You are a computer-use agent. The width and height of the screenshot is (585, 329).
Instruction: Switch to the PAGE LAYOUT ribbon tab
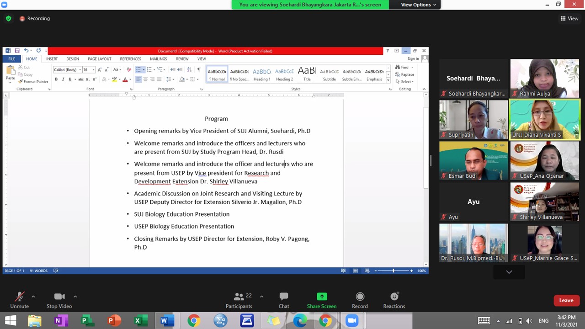(100, 59)
